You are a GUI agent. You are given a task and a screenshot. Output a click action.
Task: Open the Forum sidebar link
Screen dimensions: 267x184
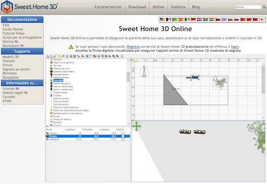tap(7, 65)
